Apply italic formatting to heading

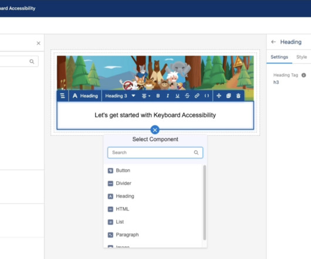click(168, 96)
